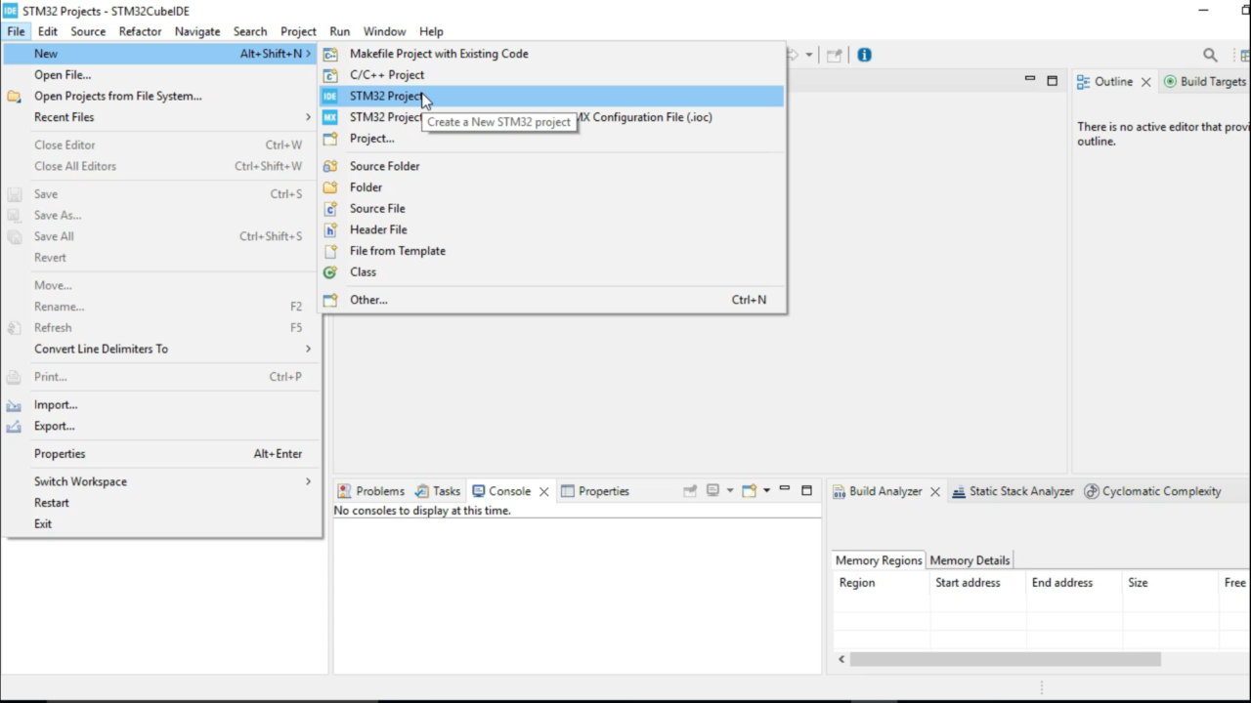1251x703 pixels.
Task: Click the Build Analyzer horizontal scrollbar
Action: [1005, 659]
